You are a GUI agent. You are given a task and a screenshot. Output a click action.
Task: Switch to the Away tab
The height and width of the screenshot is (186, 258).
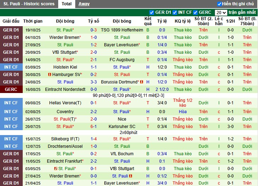pos(84,4)
